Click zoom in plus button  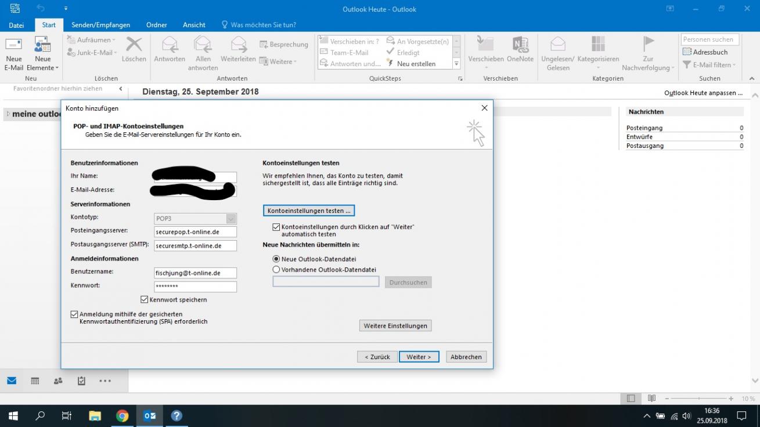730,399
